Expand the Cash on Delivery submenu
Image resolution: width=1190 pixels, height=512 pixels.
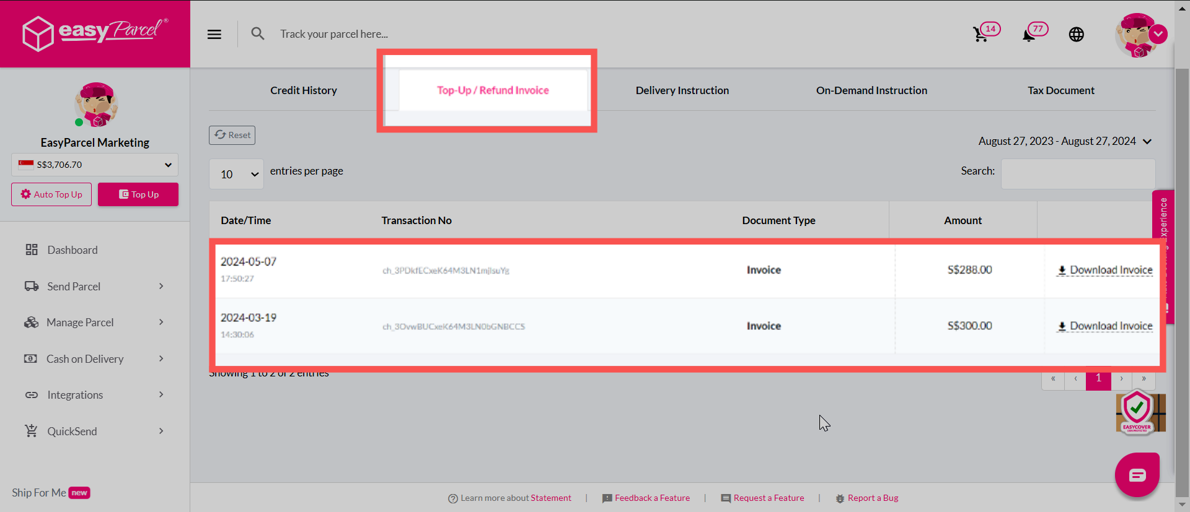click(x=161, y=358)
